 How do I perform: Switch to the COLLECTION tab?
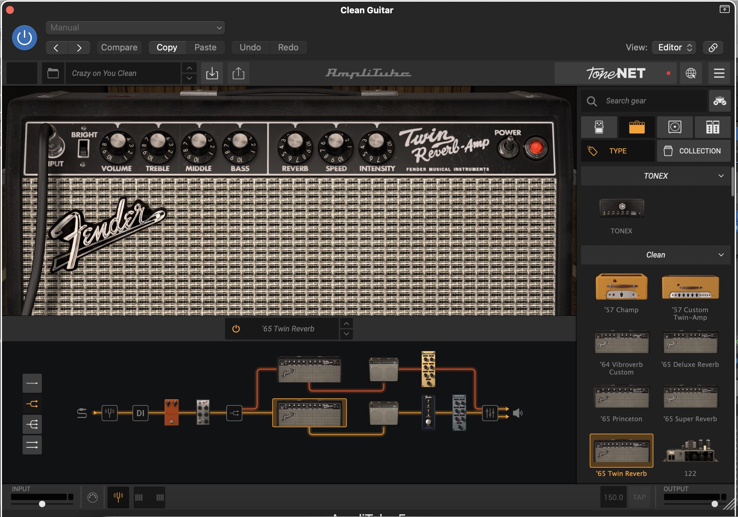694,151
